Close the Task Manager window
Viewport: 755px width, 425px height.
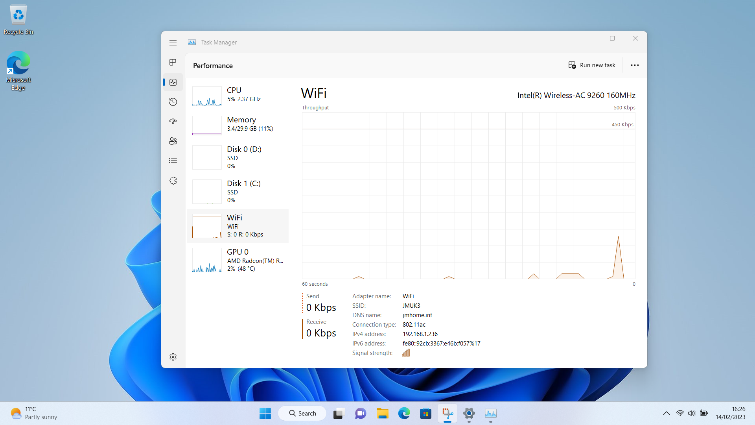[x=635, y=38]
